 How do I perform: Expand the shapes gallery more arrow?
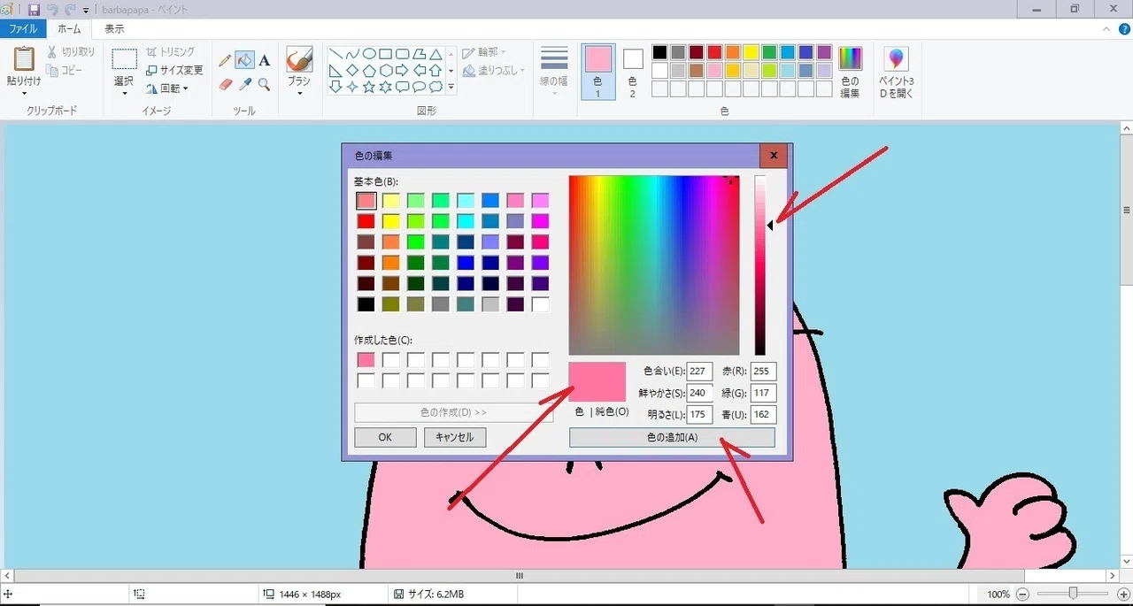(x=451, y=87)
